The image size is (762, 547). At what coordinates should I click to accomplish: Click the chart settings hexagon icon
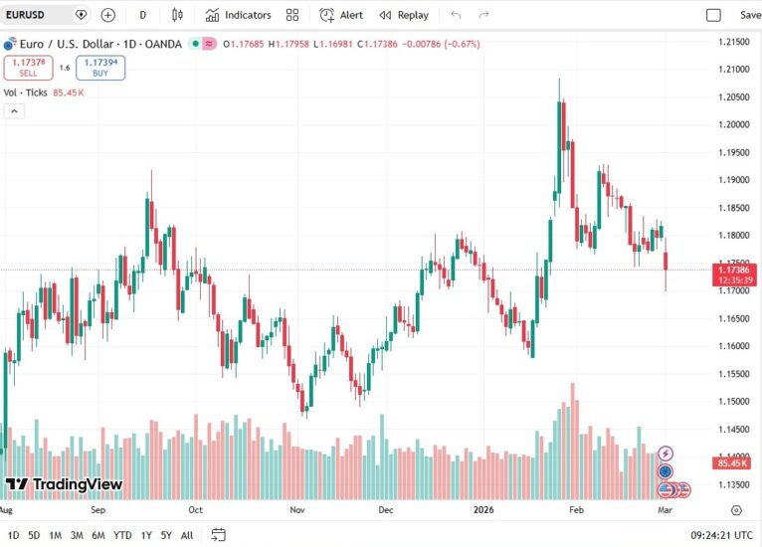click(x=735, y=509)
